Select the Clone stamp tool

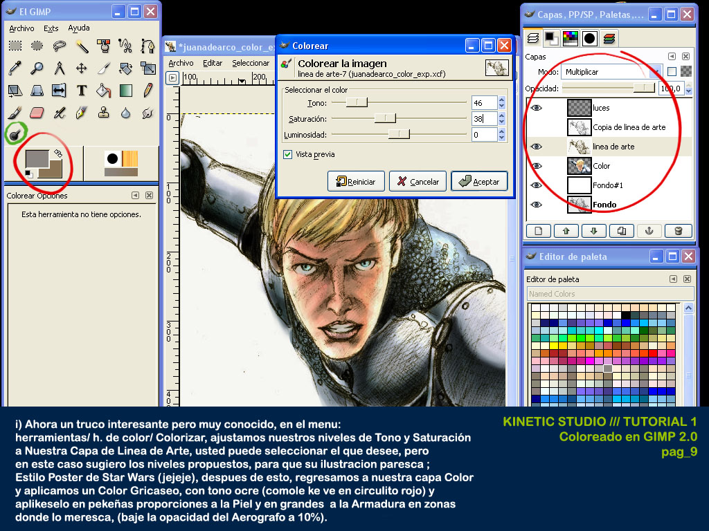click(x=104, y=113)
